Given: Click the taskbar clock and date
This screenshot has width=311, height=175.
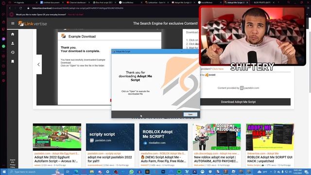Looking at the screenshot, I should 297,172.
